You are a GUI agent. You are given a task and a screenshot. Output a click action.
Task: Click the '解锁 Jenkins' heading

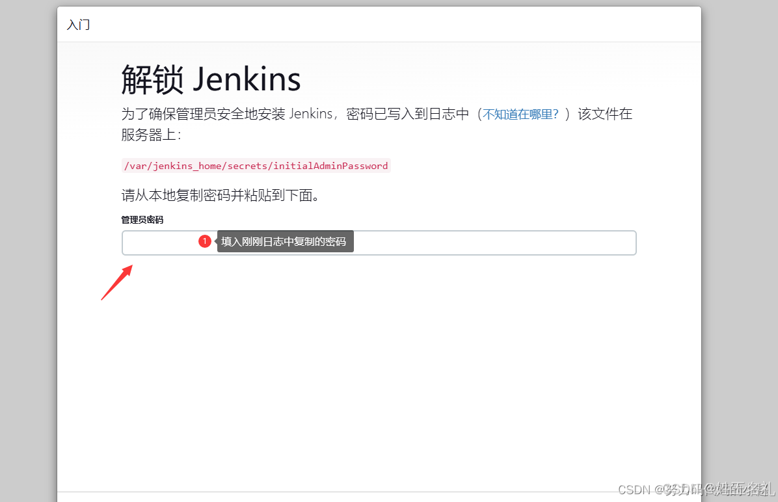coord(211,79)
